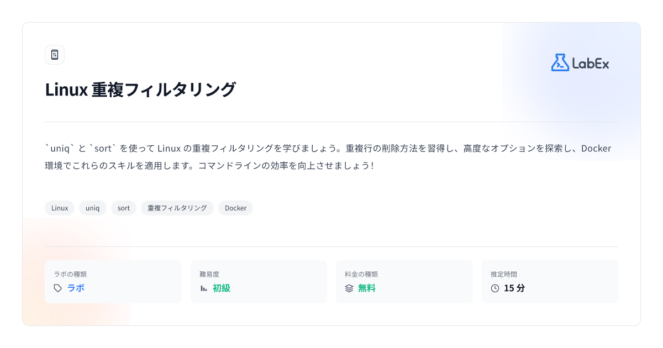Click the 15 分 duration text
Screen dimensions: 663x348
click(514, 288)
